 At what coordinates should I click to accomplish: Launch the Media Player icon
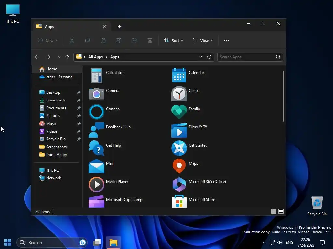click(96, 184)
